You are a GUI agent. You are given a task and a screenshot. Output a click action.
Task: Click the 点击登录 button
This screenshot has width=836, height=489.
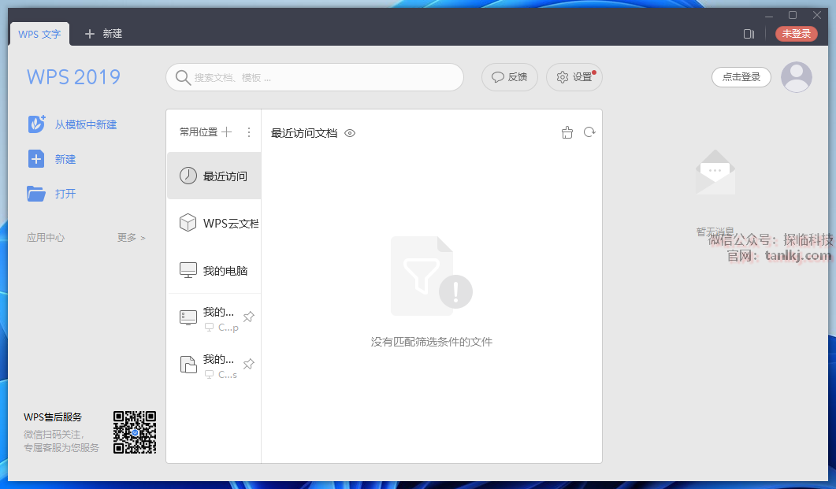pos(741,77)
